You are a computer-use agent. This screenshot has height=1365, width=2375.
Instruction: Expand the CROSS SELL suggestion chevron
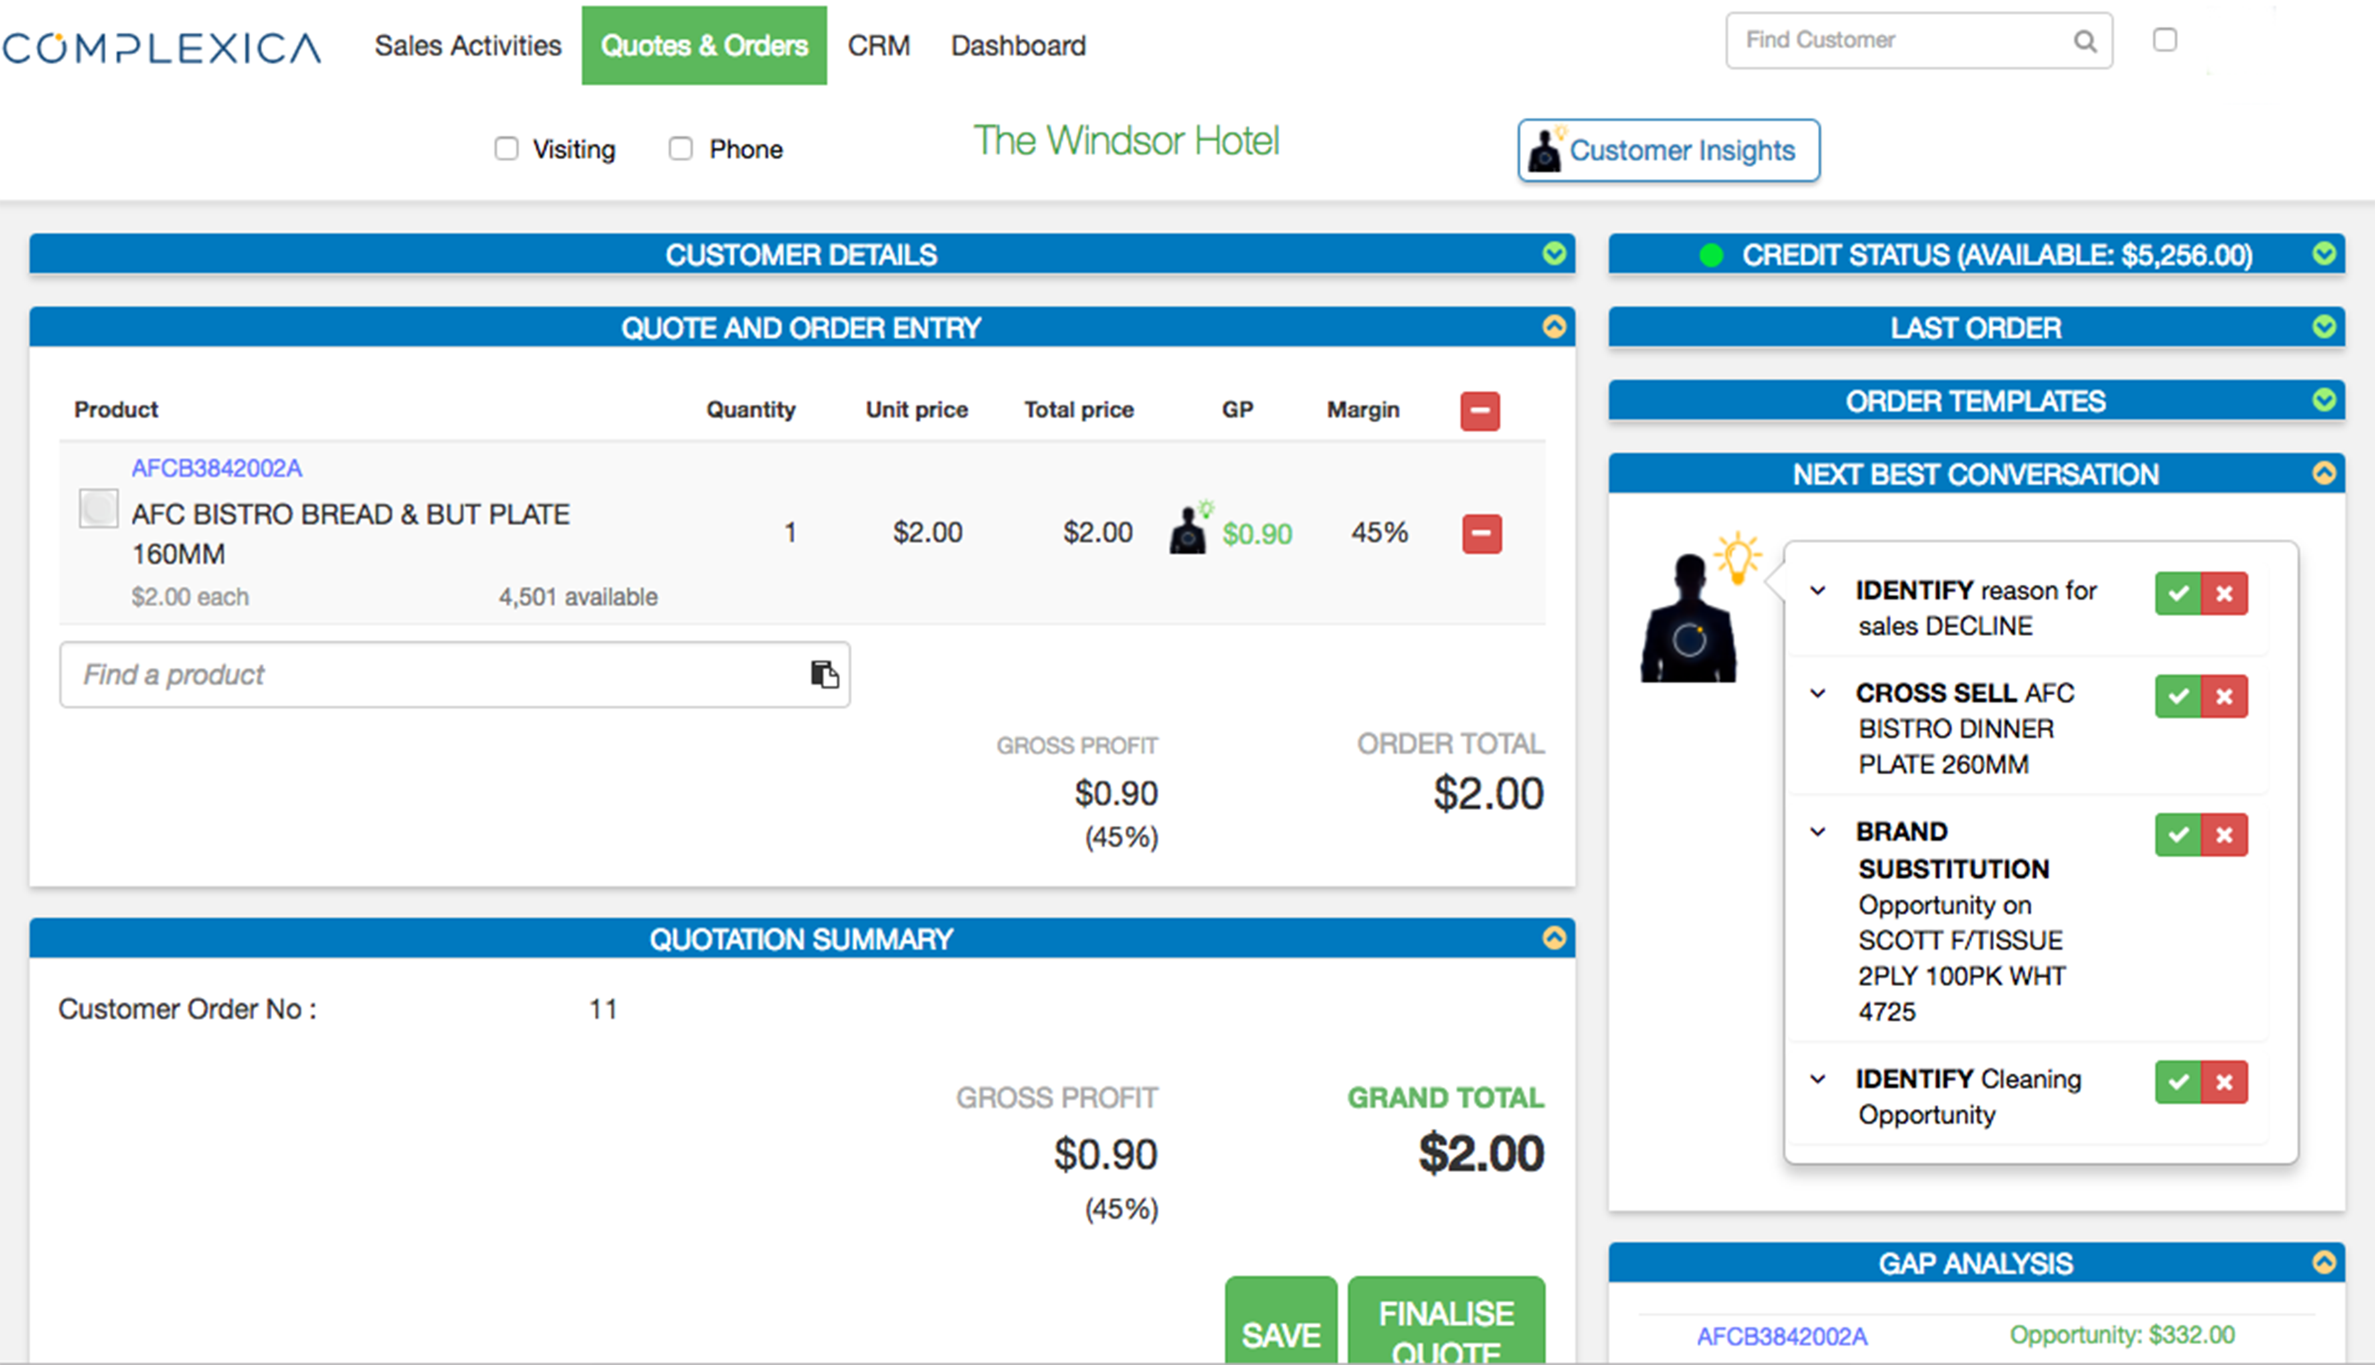coord(1817,694)
